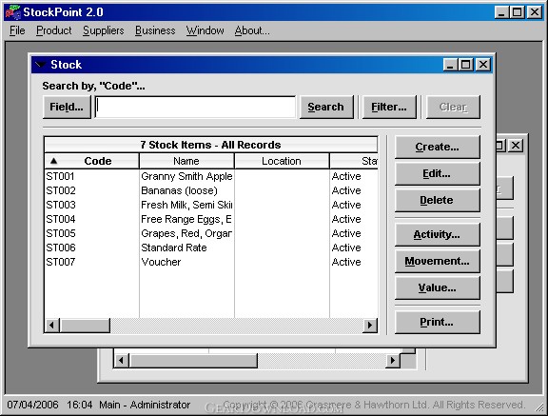Close the background window behind Stock

click(x=516, y=145)
